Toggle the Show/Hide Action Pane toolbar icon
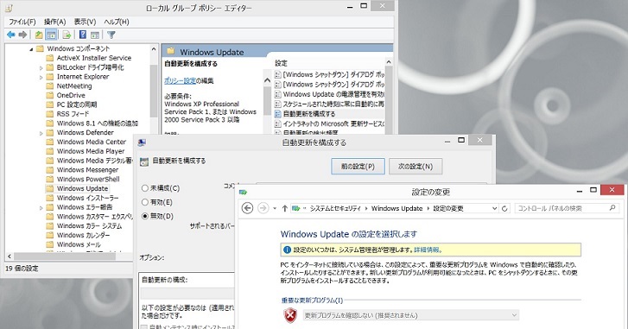628x329 pixels. coord(94,35)
